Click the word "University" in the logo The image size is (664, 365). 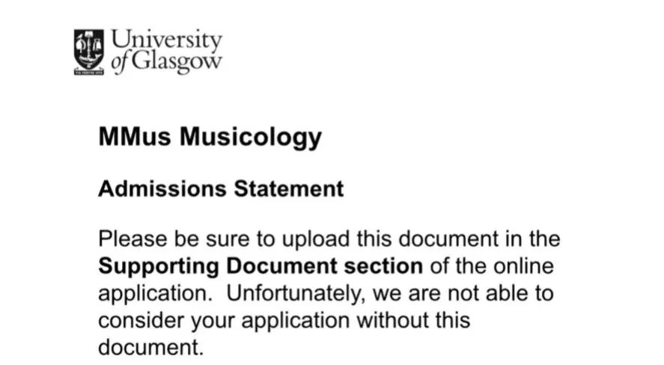166,40
